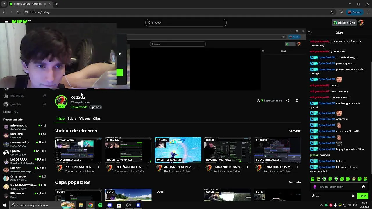Mute the KodaGZ Stream tab audio
Image resolution: width=372 pixels, height=209 pixels.
(x=45, y=4)
